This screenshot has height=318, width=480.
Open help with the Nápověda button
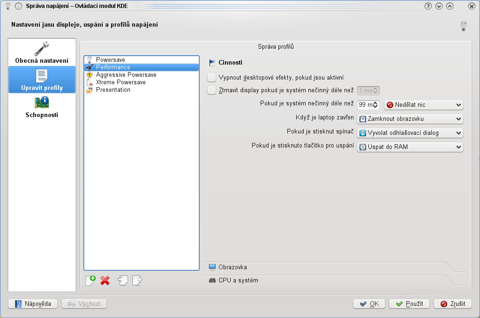[33, 303]
